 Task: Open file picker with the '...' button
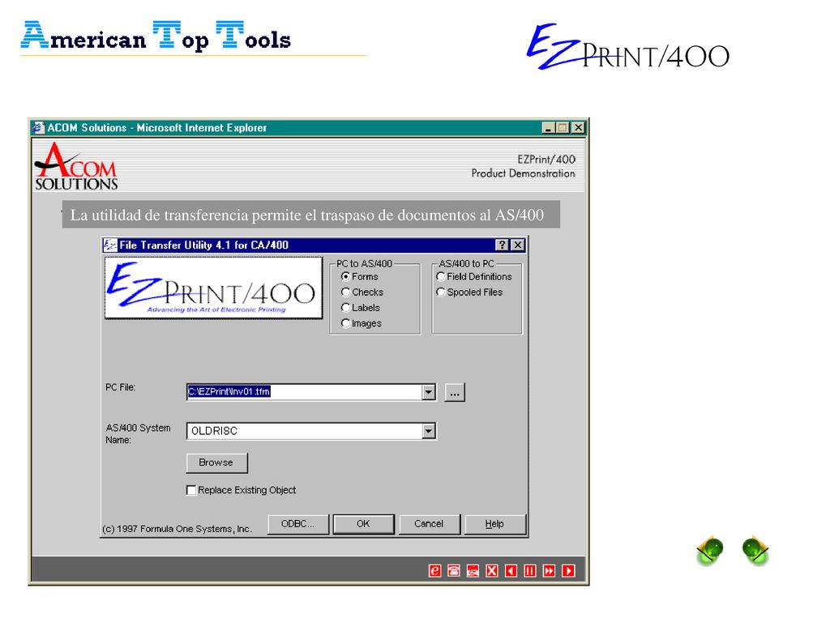[455, 393]
